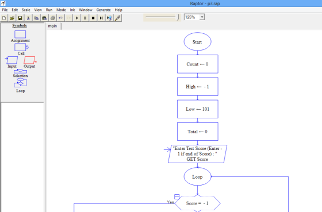Click the Symbols panel heading

(x=20, y=25)
